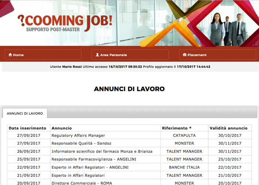Image resolution: width=259 pixels, height=185 pixels.
Task: Click the BANCHE ITALIA reference cell
Action: [184, 167]
